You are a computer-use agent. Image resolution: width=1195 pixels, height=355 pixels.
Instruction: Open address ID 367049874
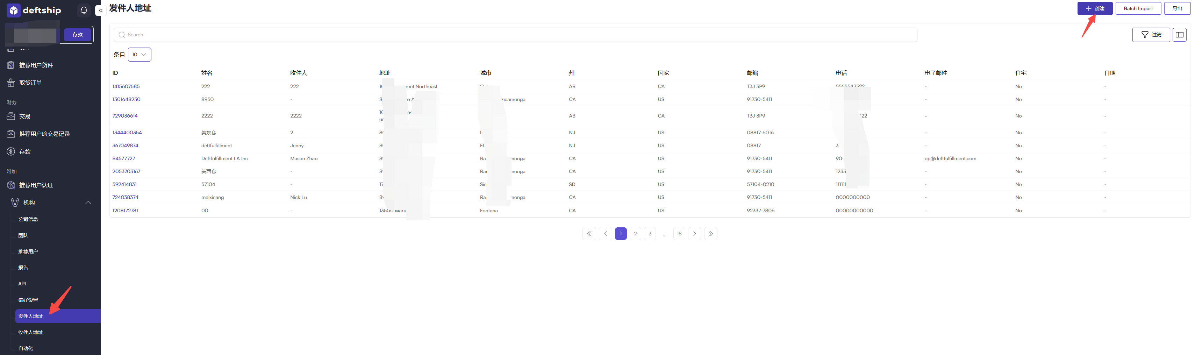click(x=125, y=146)
